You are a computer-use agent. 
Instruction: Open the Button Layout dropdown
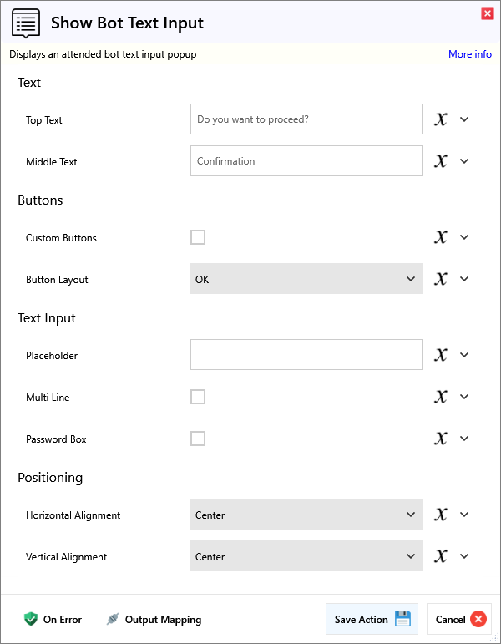(x=306, y=279)
